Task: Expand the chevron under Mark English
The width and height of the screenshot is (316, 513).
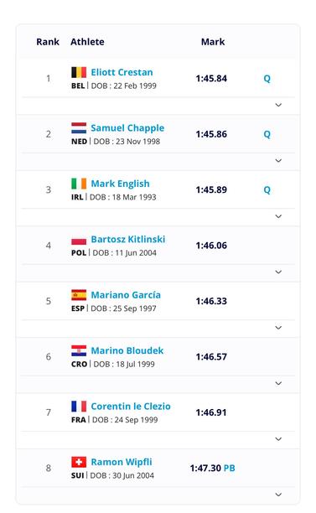Action: click(x=278, y=216)
